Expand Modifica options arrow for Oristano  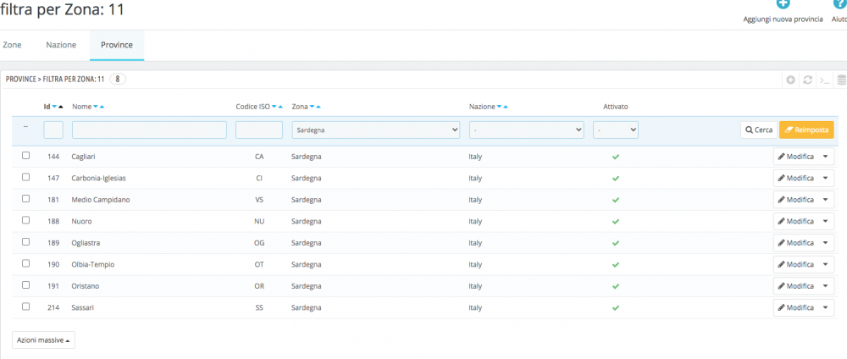pyautogui.click(x=825, y=286)
